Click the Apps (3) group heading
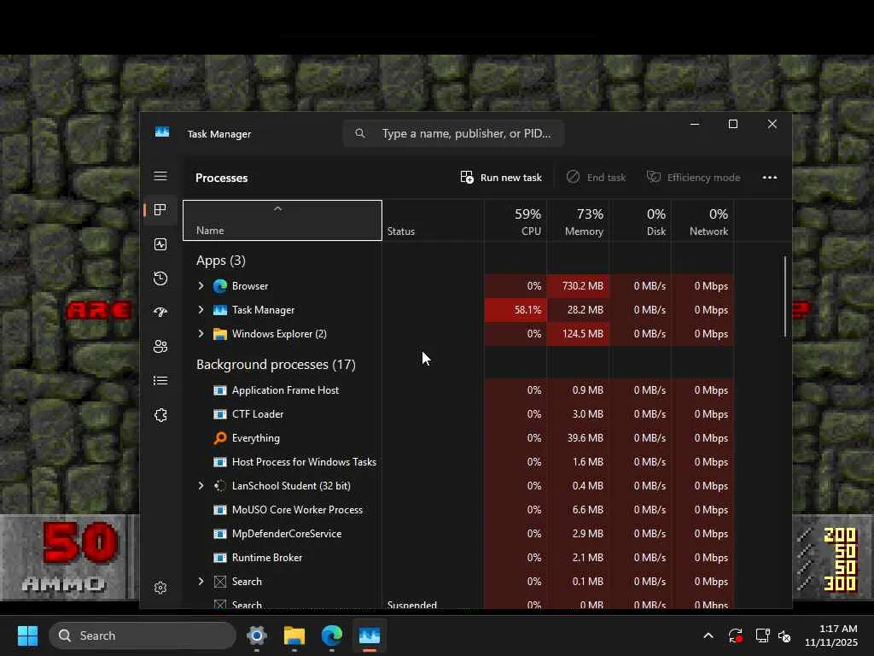 click(221, 261)
